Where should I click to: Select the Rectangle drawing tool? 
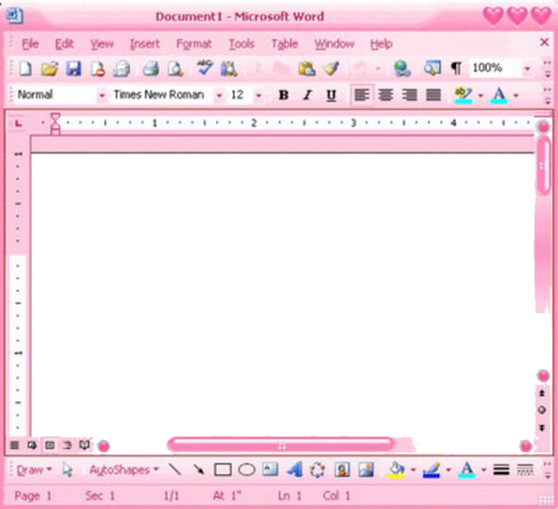222,469
